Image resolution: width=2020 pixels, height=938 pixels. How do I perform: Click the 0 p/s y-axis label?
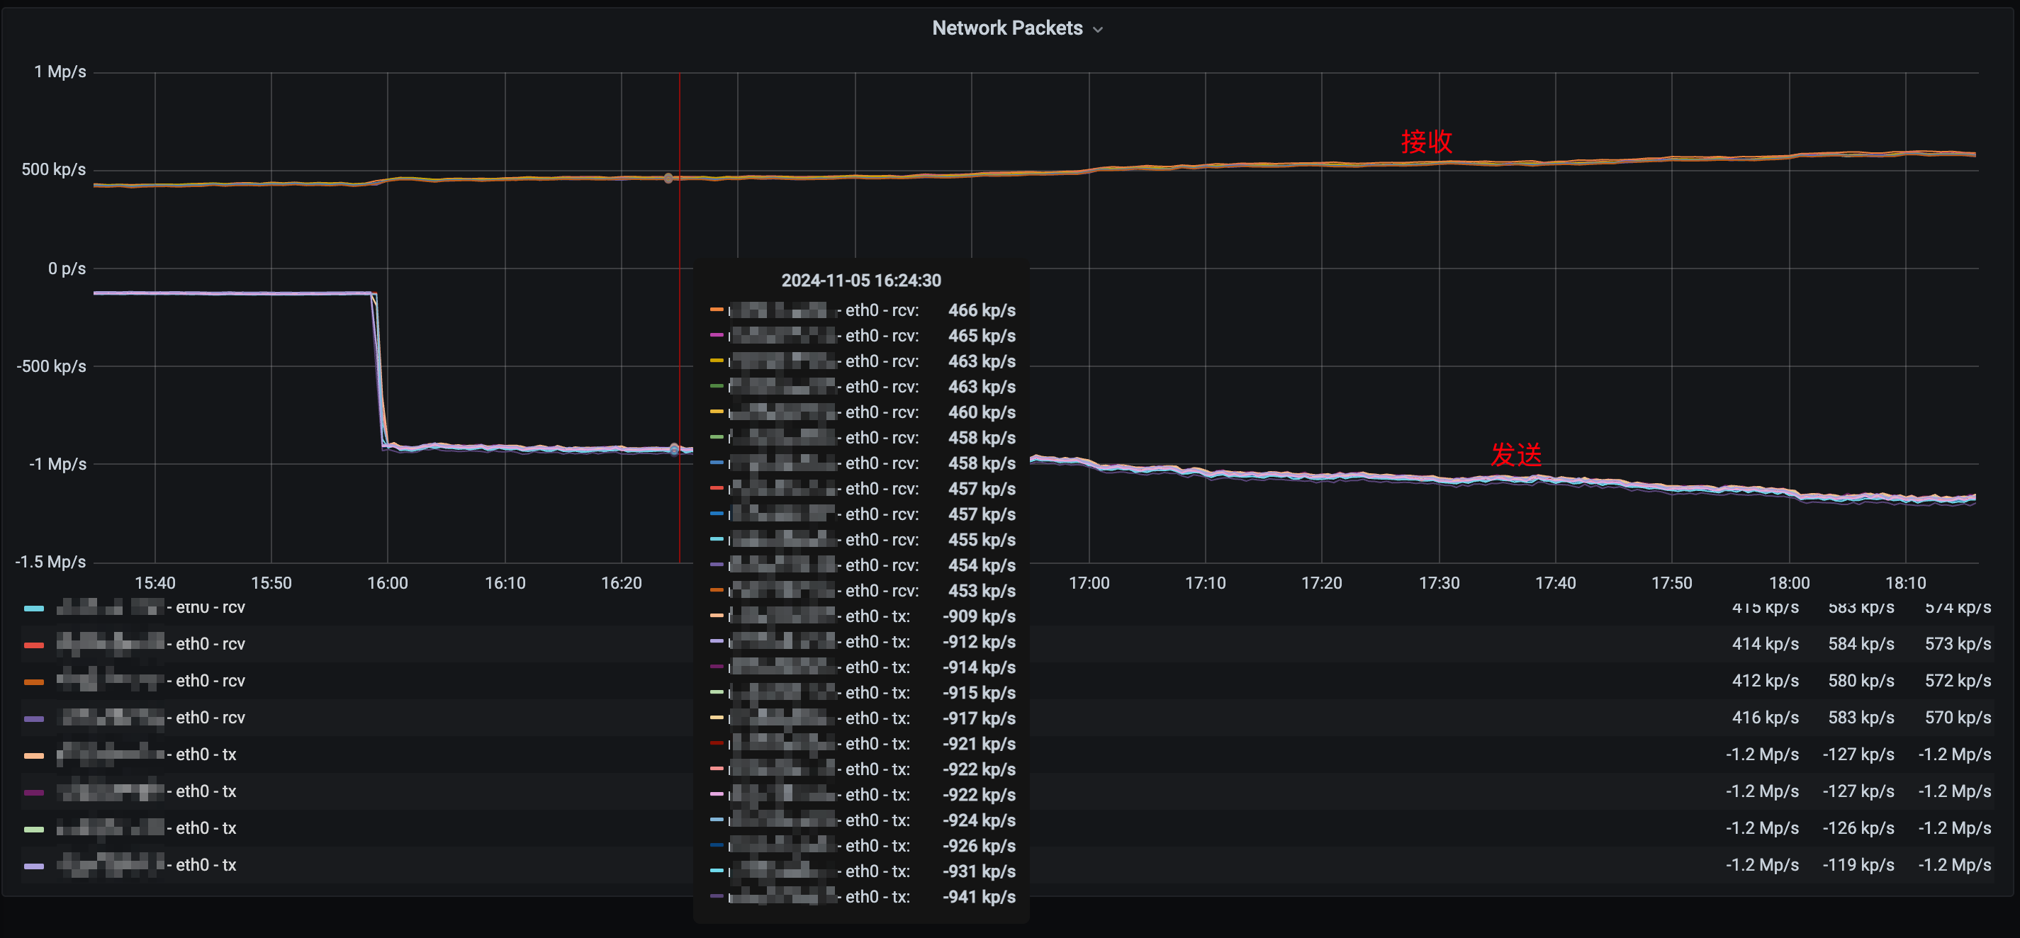[67, 269]
